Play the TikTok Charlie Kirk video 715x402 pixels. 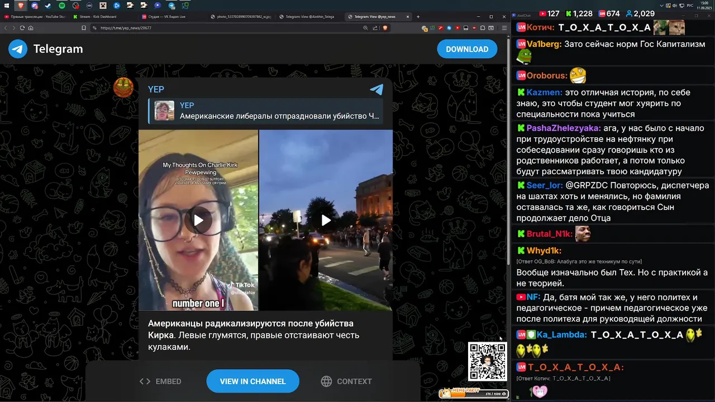pos(198,221)
